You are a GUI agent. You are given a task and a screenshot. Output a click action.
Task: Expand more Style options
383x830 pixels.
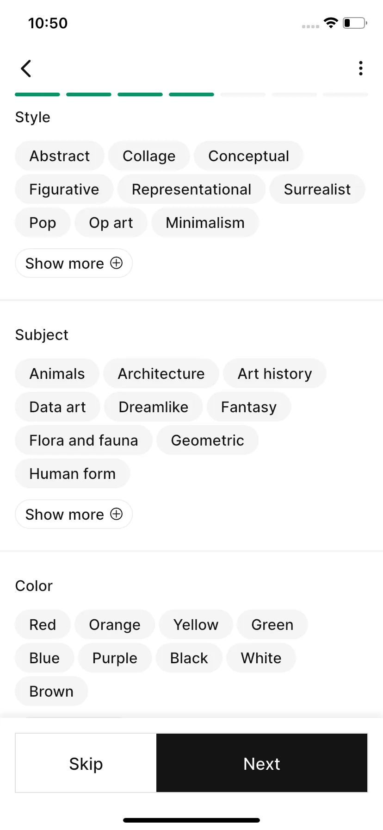tap(74, 263)
